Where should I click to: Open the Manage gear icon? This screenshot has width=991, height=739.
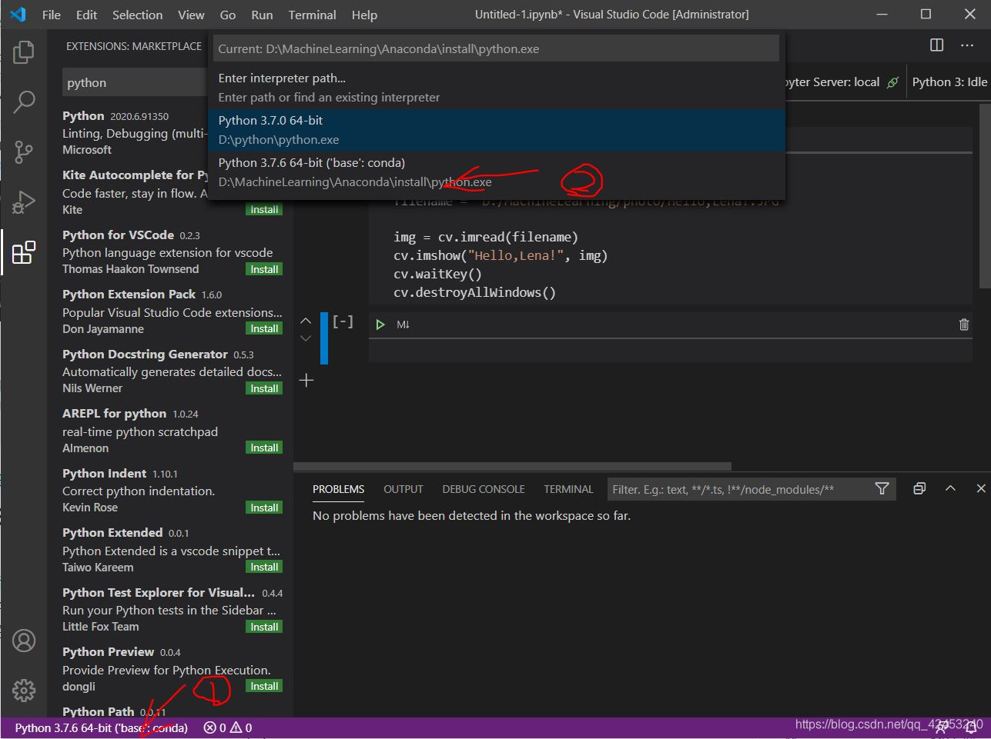pos(24,690)
